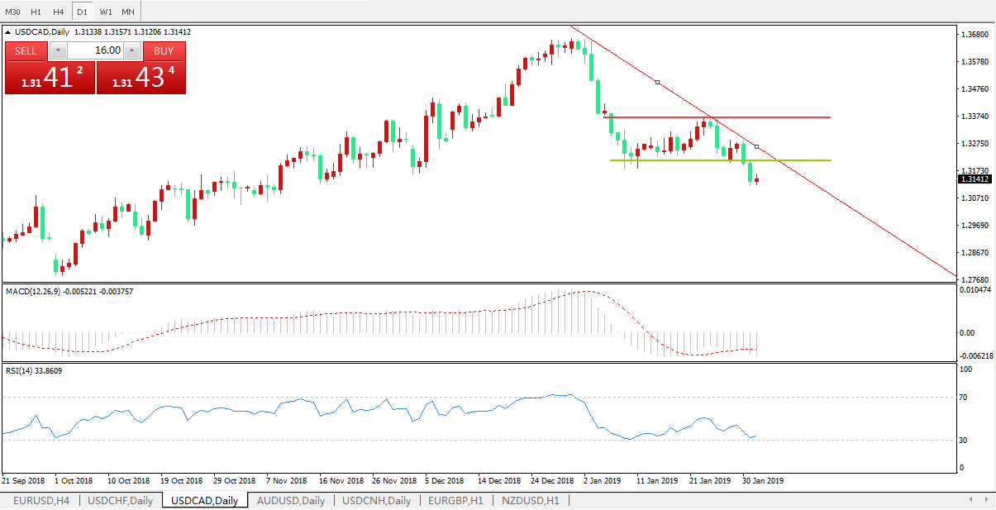
Task: Toggle the D1 daily timeframe
Action: click(x=82, y=12)
